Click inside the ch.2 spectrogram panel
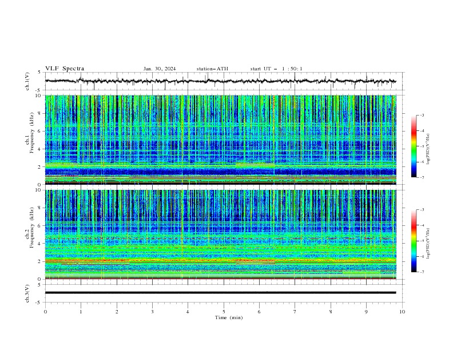The image size is (453, 350). click(220, 234)
